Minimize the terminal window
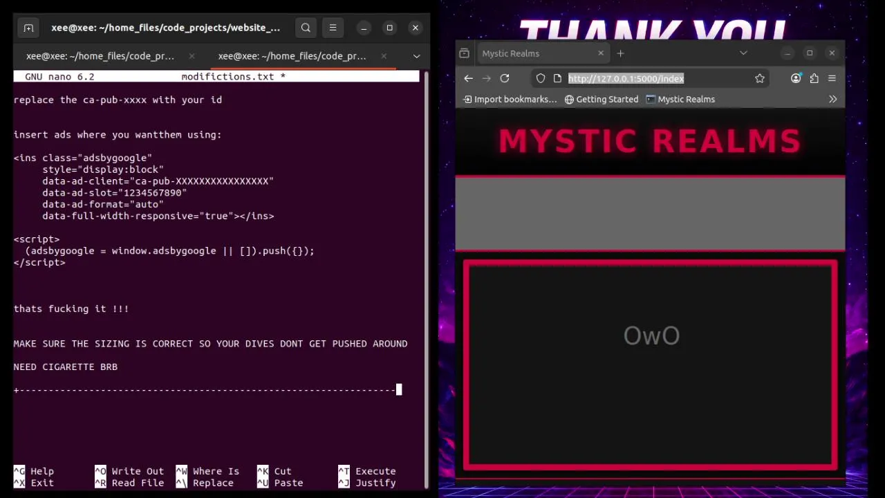Viewport: 885px width, 498px height. pos(364,28)
